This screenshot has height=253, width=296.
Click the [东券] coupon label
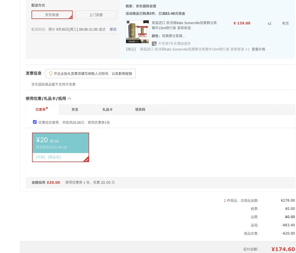pos(41,157)
